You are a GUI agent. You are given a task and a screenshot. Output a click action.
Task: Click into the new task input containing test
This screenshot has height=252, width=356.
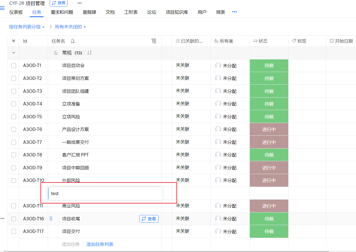pos(105,193)
